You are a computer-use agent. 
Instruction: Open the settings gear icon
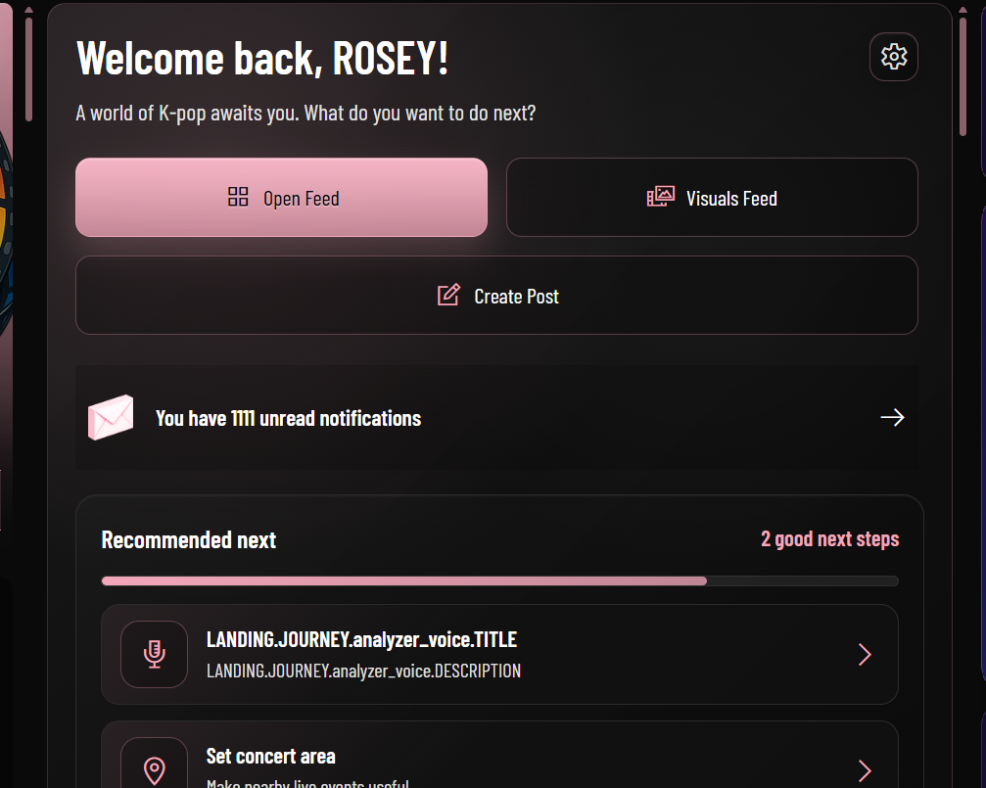894,57
